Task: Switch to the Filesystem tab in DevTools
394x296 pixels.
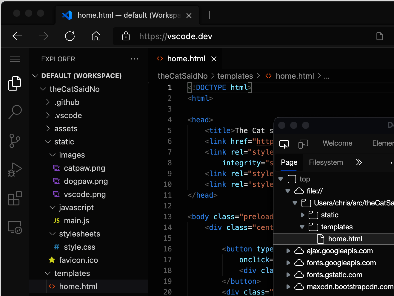Action: point(326,162)
